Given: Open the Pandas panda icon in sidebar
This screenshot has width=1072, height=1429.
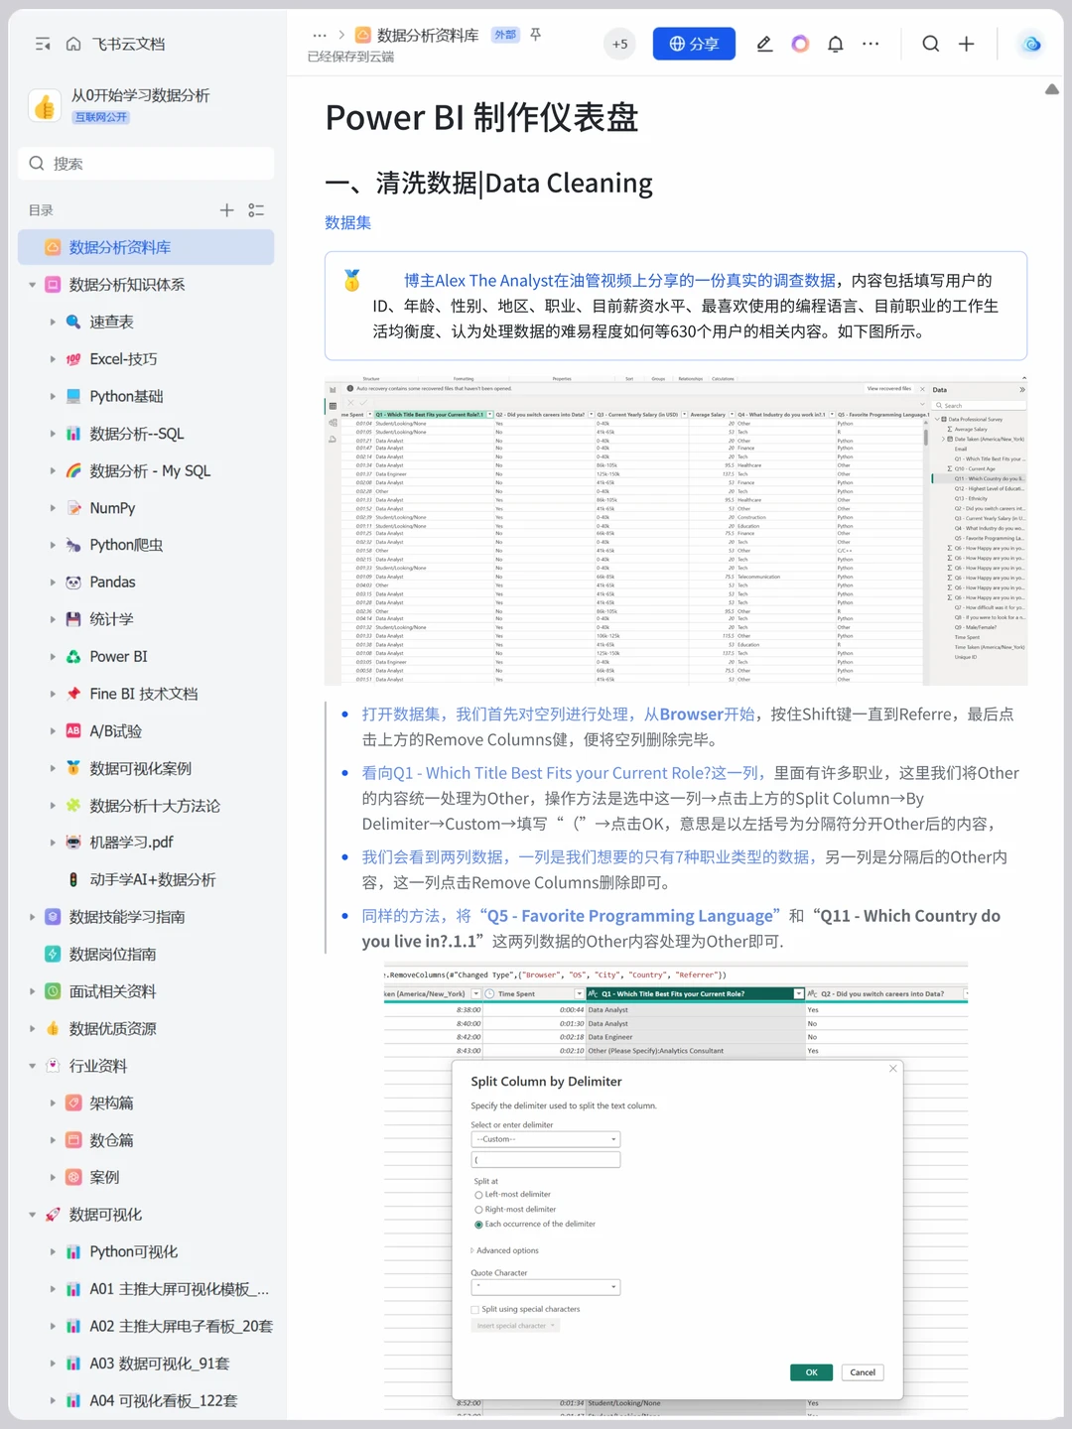Looking at the screenshot, I should (x=72, y=582).
